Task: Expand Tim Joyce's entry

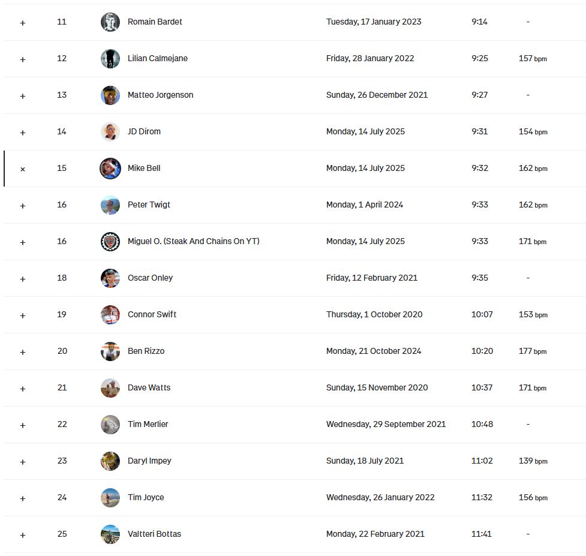Action: pyautogui.click(x=22, y=499)
